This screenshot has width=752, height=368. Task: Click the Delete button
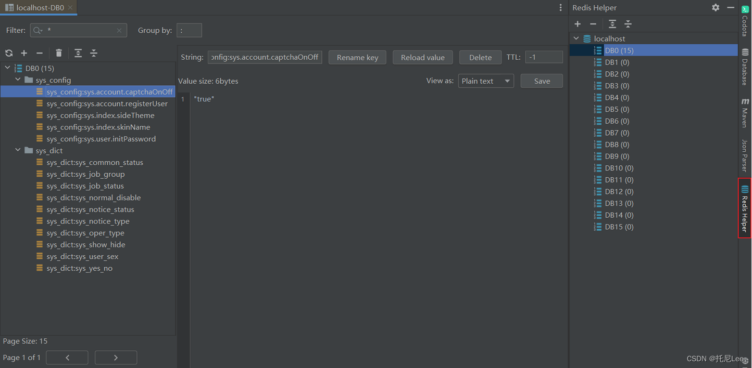click(x=480, y=57)
